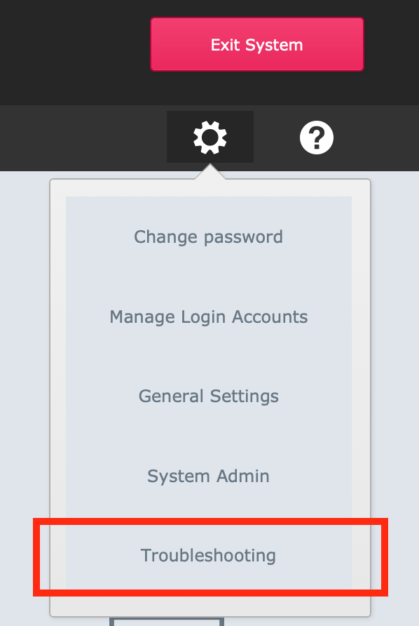Viewport: 419px width, 626px height.
Task: Collapse the settings dropdown via gear icon
Action: pyautogui.click(x=210, y=138)
